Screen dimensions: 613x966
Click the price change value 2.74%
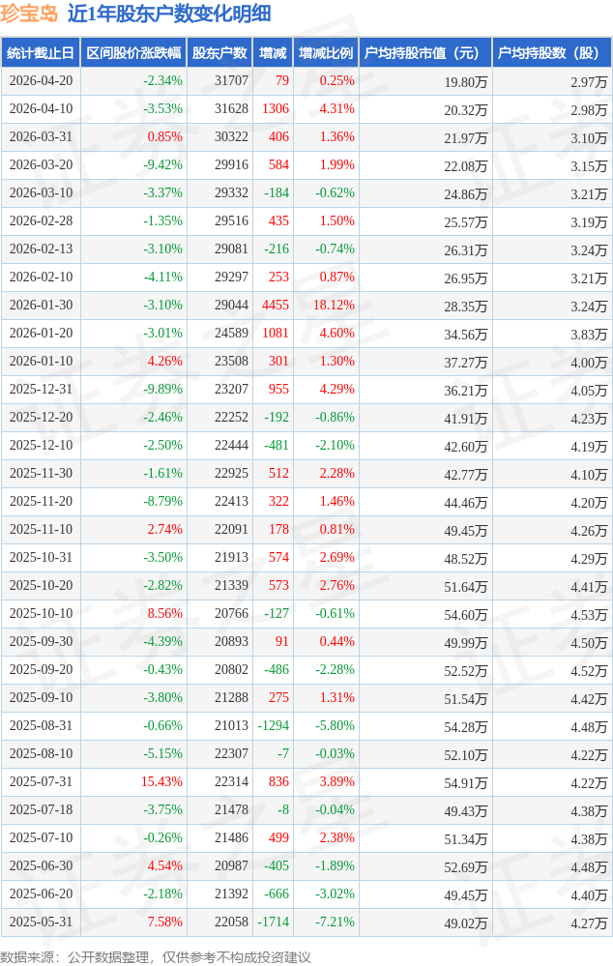click(x=165, y=529)
